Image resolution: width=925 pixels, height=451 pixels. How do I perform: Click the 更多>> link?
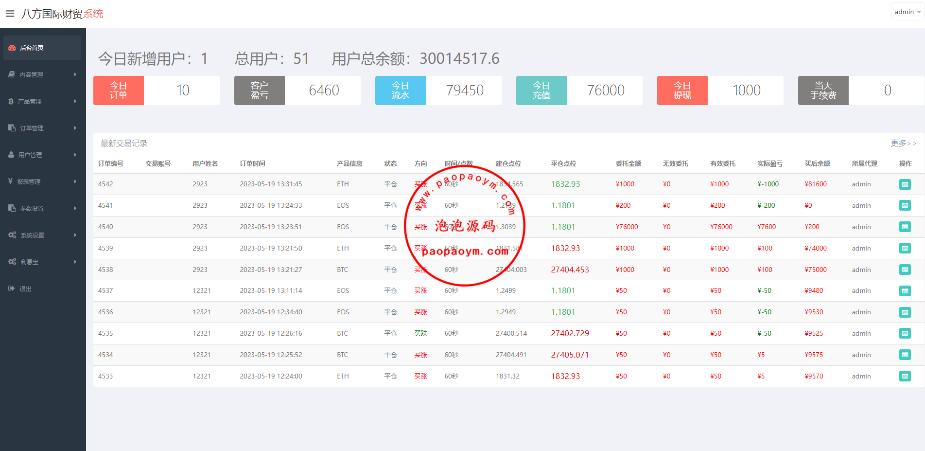tap(903, 144)
